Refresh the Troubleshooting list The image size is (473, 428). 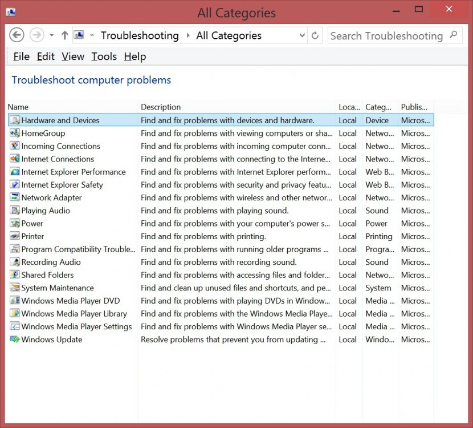tap(315, 35)
